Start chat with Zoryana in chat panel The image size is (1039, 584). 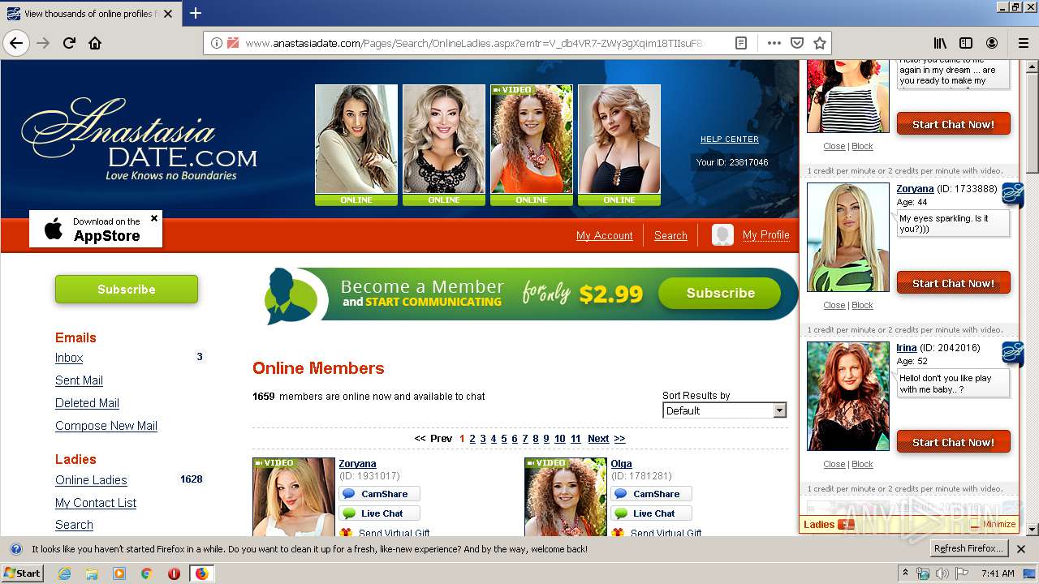coord(953,283)
